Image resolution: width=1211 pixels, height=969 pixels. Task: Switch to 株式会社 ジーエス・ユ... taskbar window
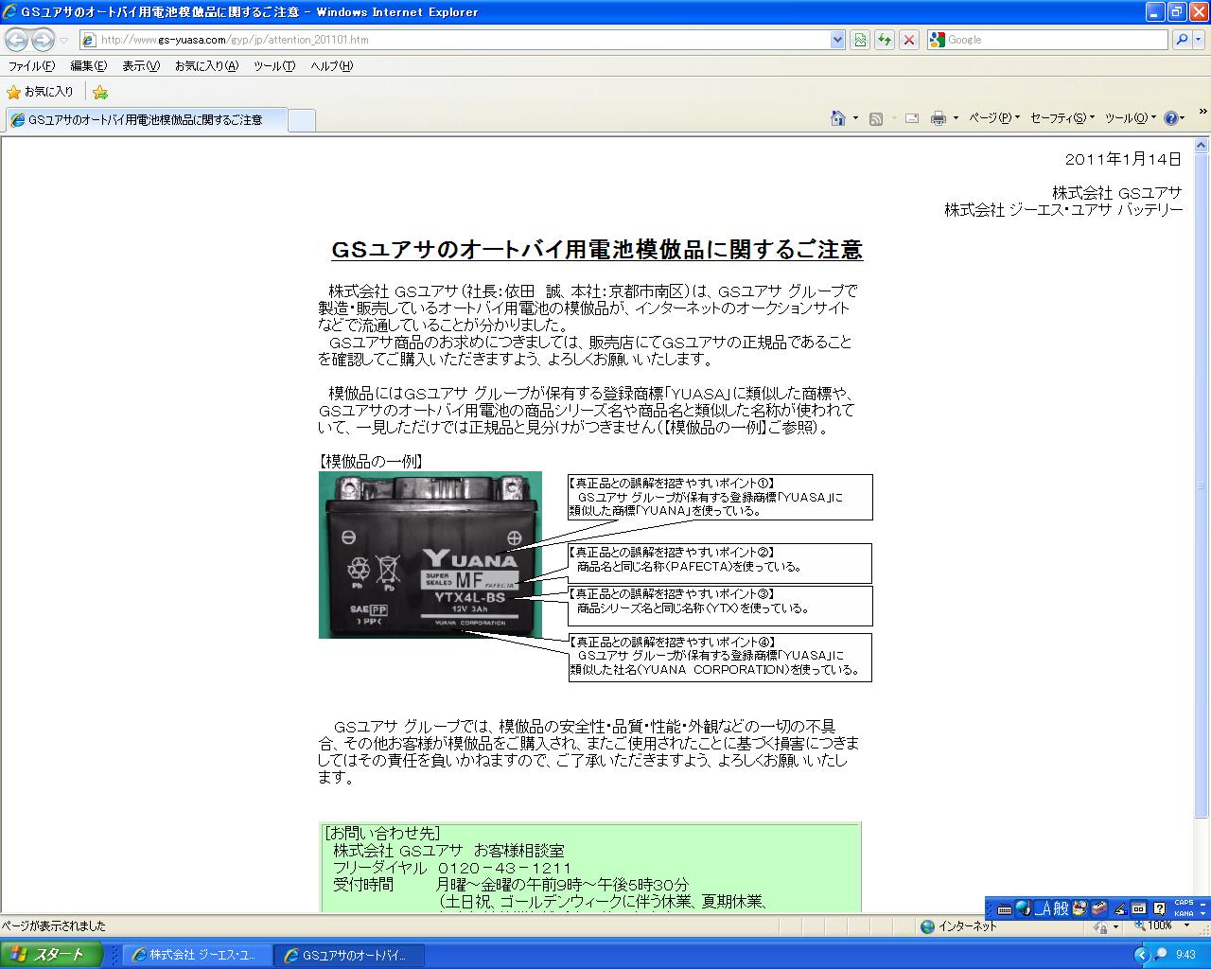(x=197, y=956)
